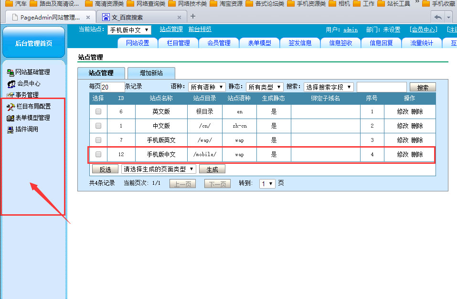Image resolution: width=457 pixels, height=299 pixels.
Task: Click the 表单模型管理 book icon
Action: tap(11, 118)
